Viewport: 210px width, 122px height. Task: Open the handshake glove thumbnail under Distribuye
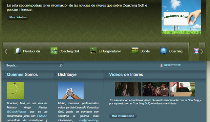point(71,90)
